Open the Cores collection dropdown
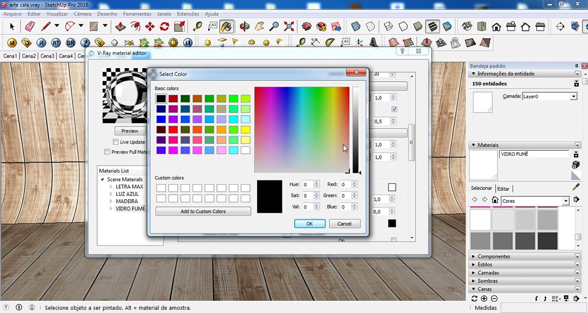Viewport: 588px width, 313px height. (566, 201)
